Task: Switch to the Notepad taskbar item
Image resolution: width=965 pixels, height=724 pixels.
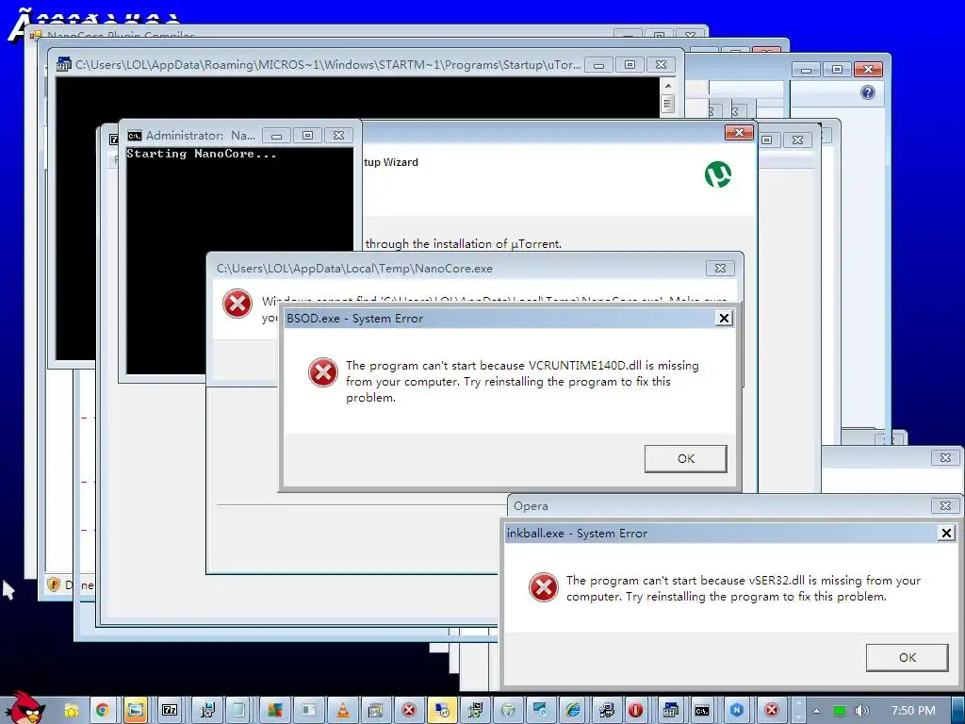Action: [238, 711]
